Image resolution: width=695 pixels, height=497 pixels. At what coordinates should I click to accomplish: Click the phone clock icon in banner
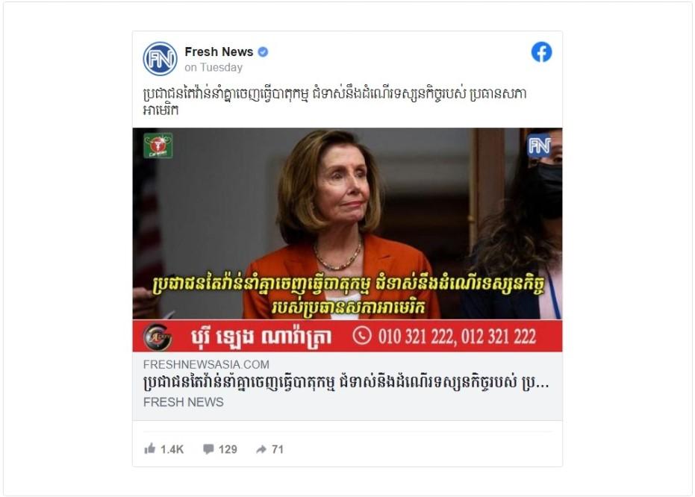point(361,336)
